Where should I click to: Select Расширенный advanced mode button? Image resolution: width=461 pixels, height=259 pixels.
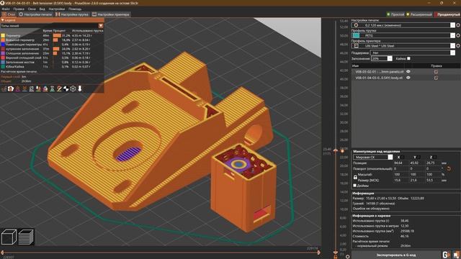pyautogui.click(x=419, y=14)
